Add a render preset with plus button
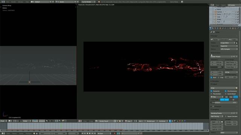 [234, 57]
